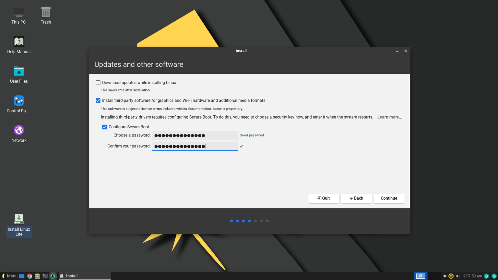The width and height of the screenshot is (498, 280).
Task: Enable Download updates while installing Linux
Action: click(x=98, y=83)
